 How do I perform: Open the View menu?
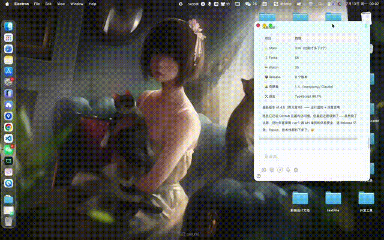click(x=61, y=4)
